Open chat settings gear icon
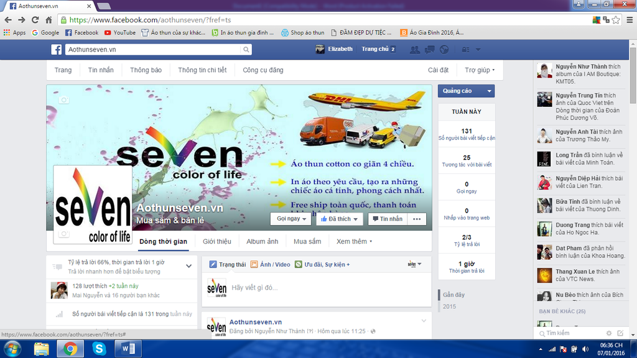The image size is (637, 358). click(608, 333)
